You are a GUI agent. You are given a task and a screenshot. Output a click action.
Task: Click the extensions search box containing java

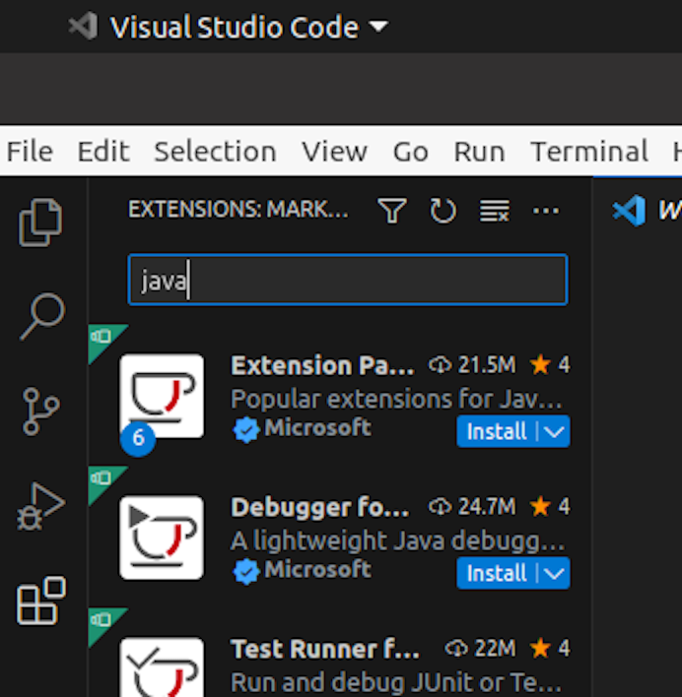coord(348,280)
